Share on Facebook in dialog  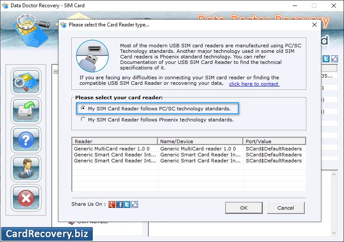120,205
